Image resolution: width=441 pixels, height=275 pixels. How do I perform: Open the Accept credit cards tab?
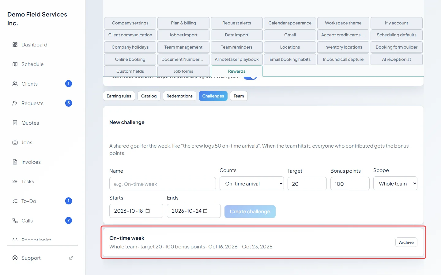click(x=343, y=35)
